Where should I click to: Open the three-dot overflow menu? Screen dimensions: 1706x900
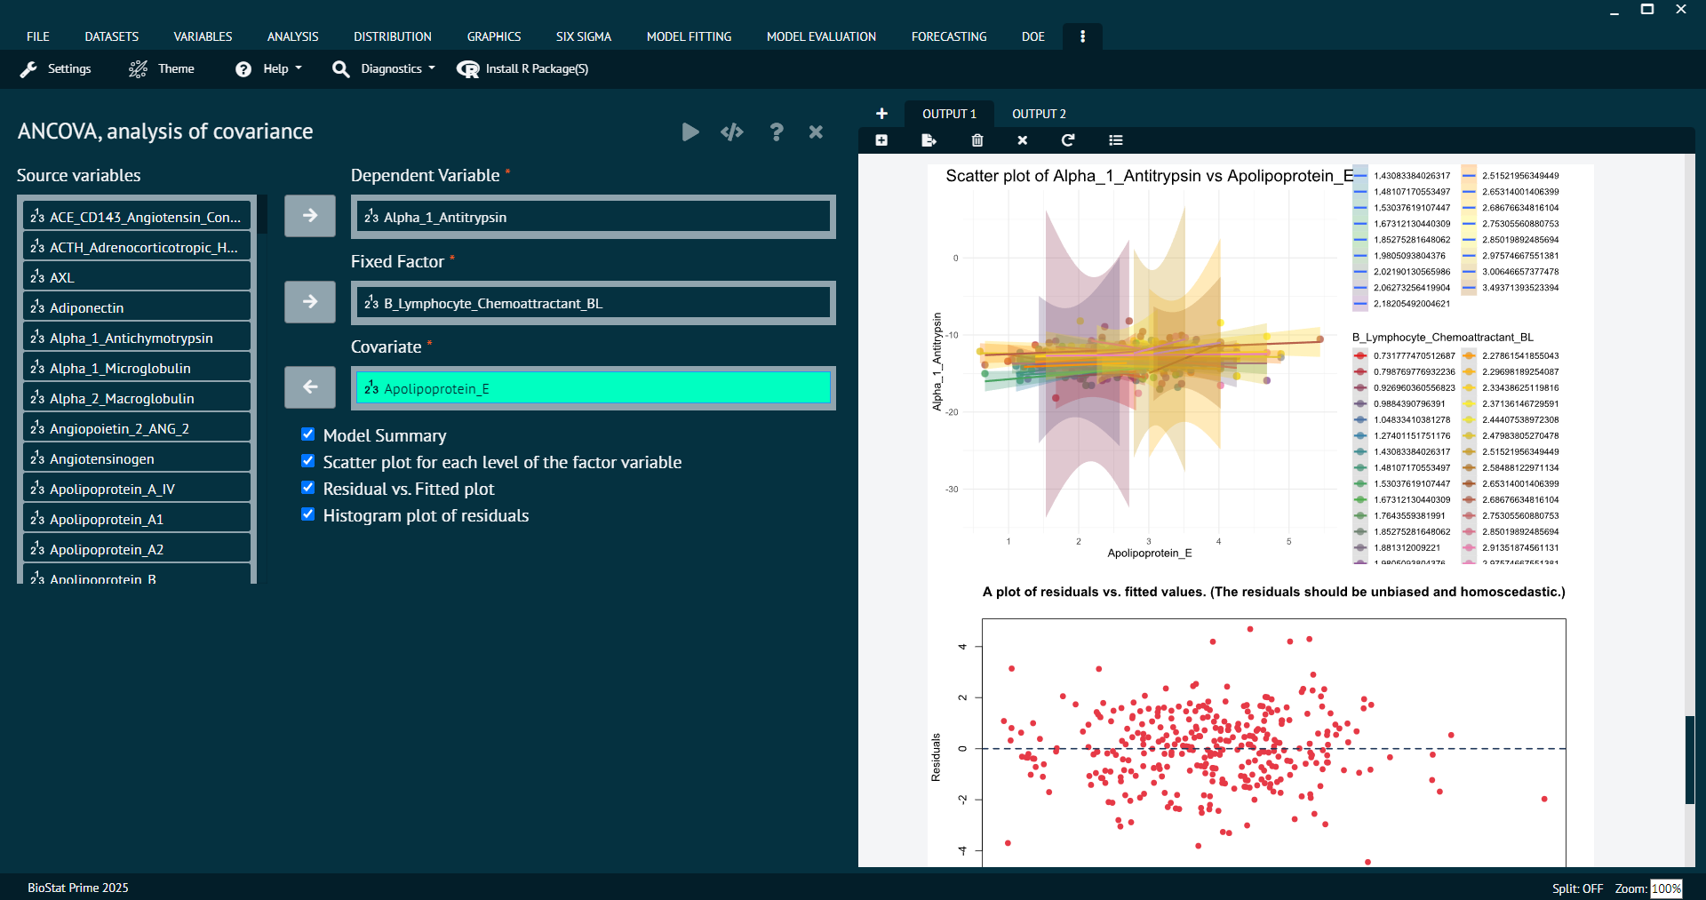[1082, 36]
